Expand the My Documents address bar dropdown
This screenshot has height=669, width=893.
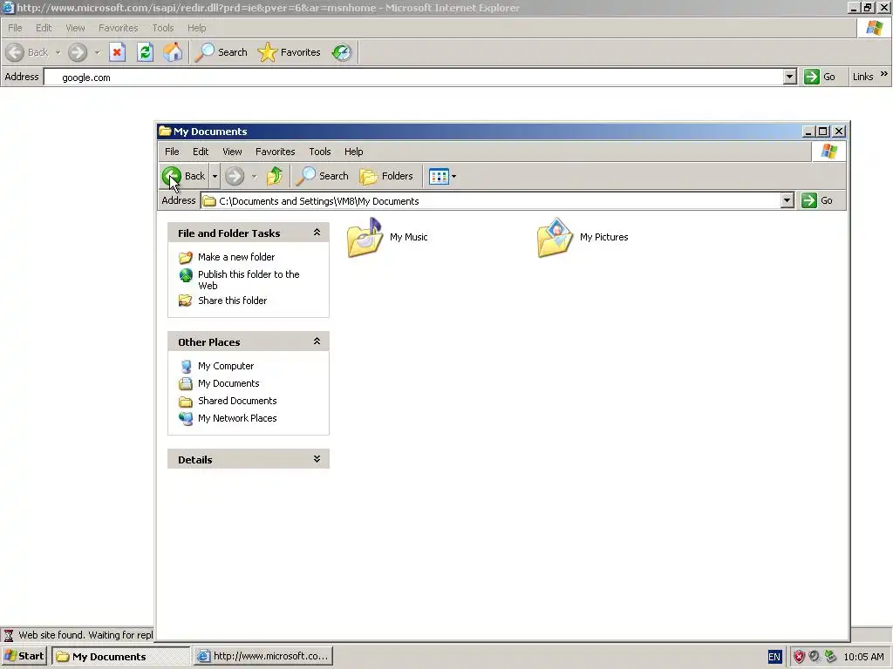(787, 200)
